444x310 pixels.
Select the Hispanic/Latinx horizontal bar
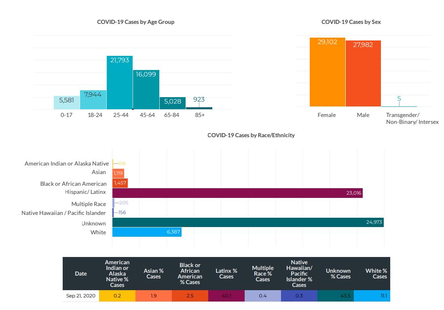[237, 193]
